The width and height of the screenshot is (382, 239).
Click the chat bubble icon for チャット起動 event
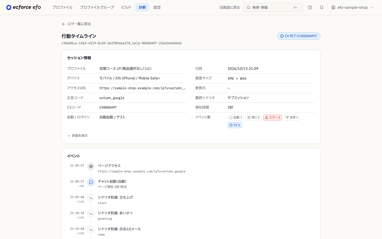(91, 182)
